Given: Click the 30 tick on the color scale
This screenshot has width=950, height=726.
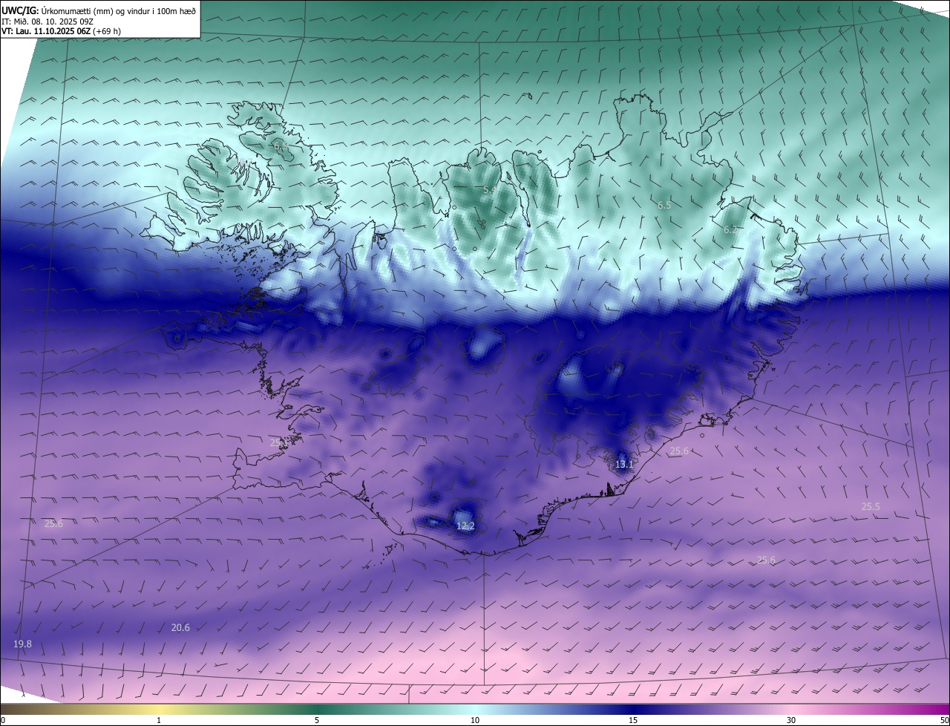Looking at the screenshot, I should pos(791,721).
